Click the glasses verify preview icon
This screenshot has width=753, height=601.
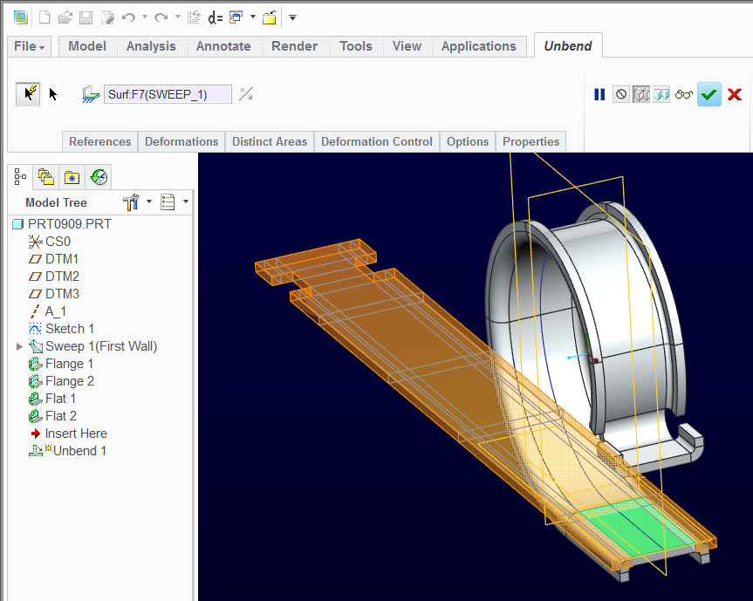click(x=684, y=94)
